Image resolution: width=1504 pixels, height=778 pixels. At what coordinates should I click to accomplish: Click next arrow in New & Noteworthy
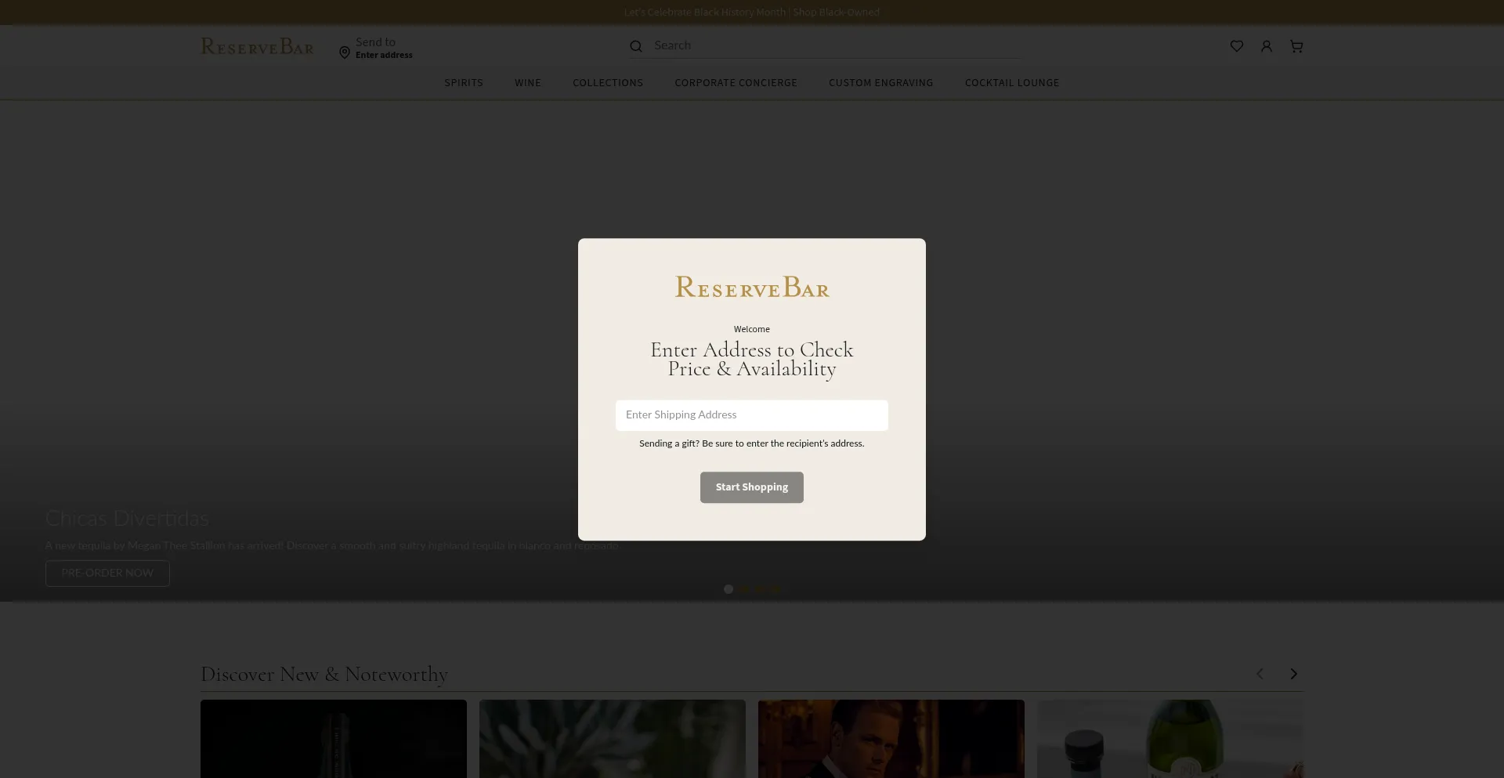[x=1293, y=674]
